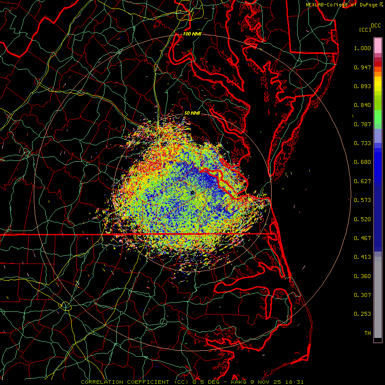This screenshot has height=385, width=385.
Task: Click the radar site marker at echo center
Action: (x=192, y=192)
